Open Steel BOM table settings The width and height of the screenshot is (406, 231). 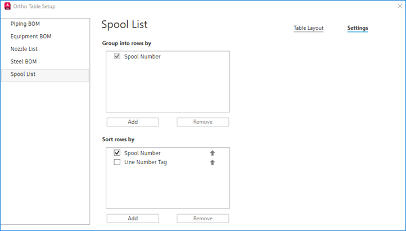tap(24, 61)
